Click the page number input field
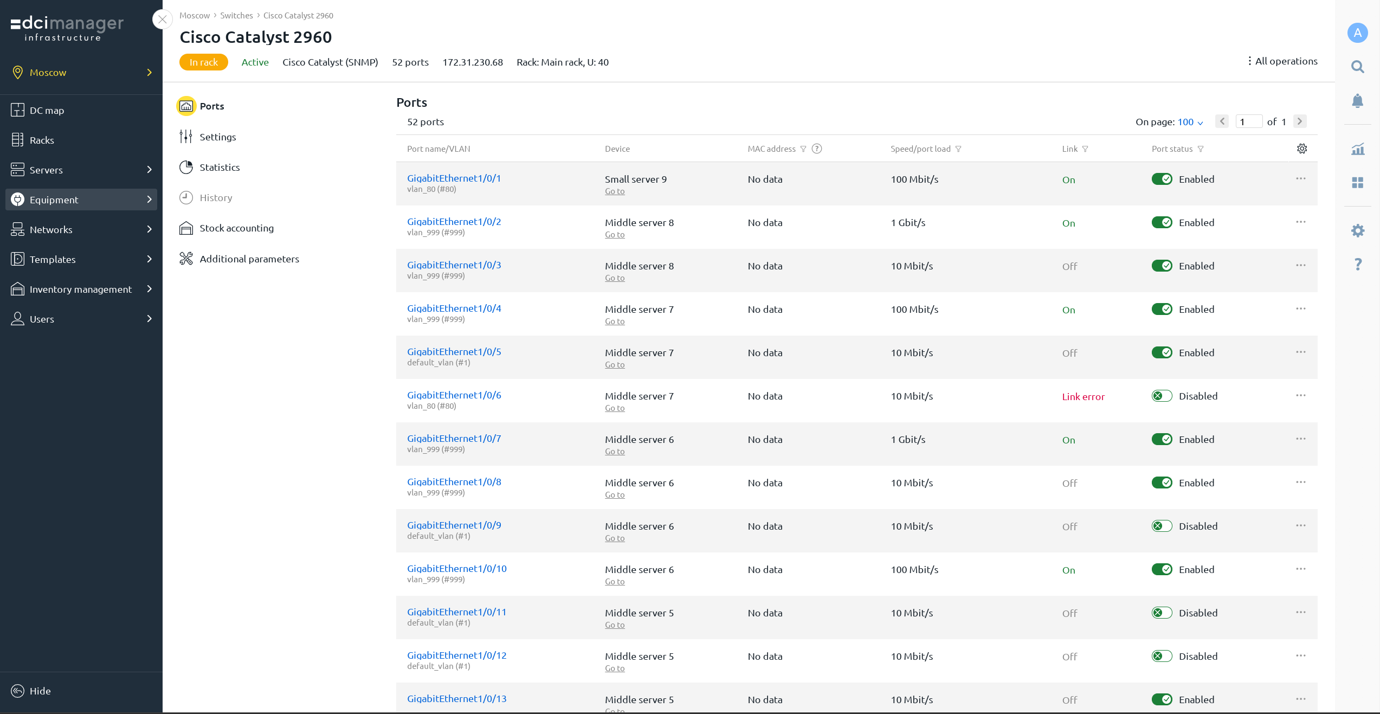 click(1248, 121)
